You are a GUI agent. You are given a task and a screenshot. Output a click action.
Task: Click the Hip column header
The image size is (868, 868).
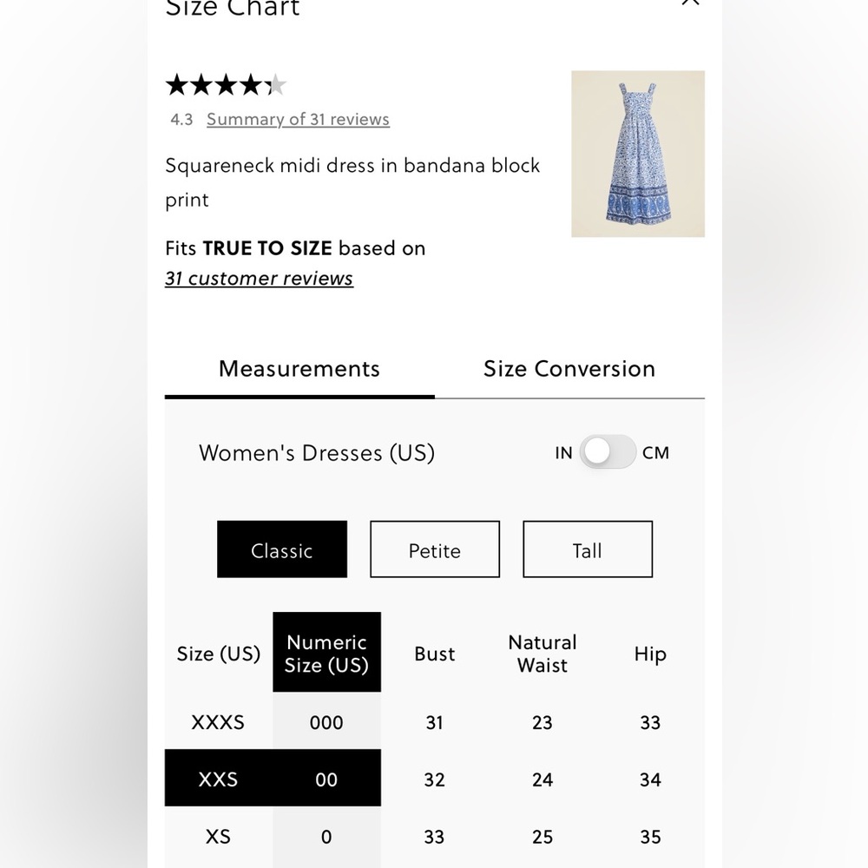[650, 654]
